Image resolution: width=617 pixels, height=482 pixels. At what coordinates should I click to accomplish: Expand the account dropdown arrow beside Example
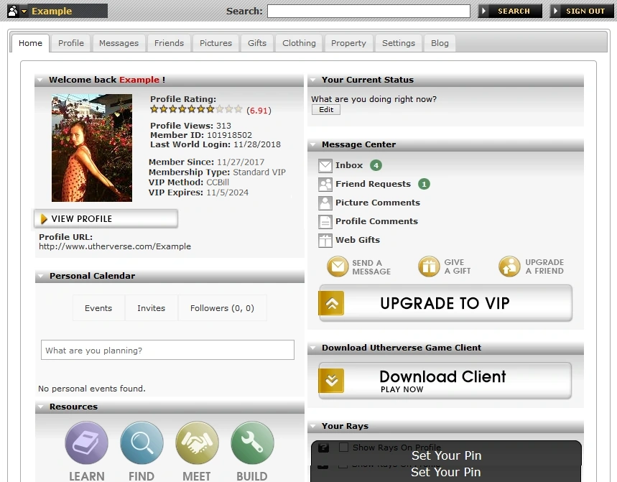coord(24,11)
